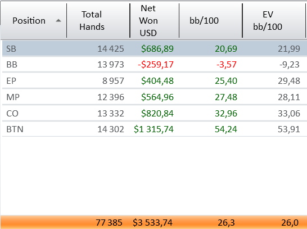
Task: Click the 26,3 summary bb/100 value
Action: point(227,223)
